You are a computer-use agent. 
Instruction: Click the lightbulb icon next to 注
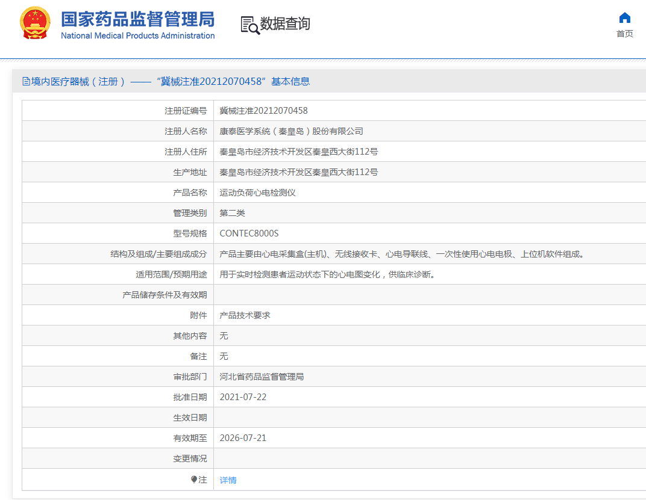[194, 480]
